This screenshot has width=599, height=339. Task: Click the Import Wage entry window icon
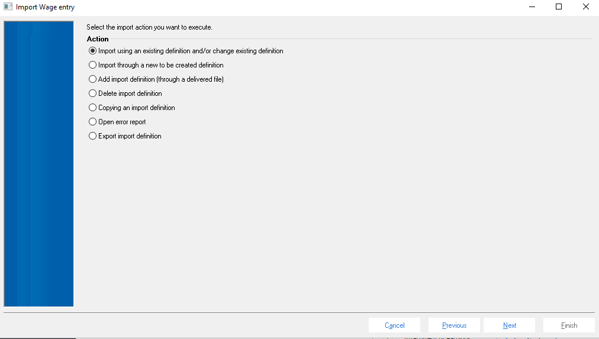point(8,7)
